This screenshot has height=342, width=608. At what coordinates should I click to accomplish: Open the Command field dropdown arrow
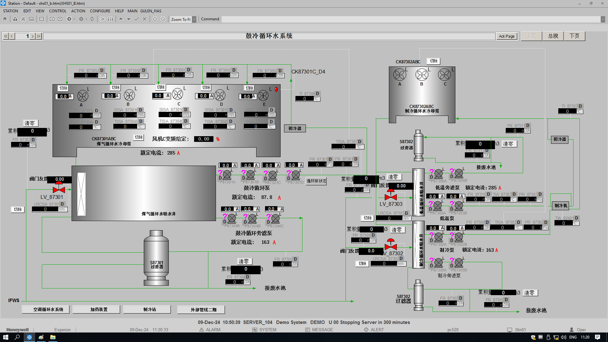pos(603,19)
